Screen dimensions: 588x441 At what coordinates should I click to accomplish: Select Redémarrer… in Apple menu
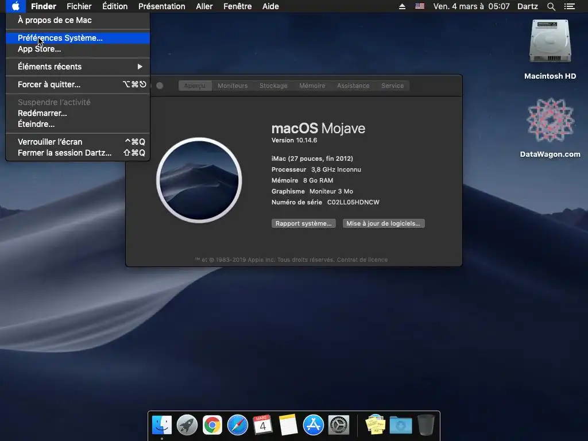click(x=78, y=113)
